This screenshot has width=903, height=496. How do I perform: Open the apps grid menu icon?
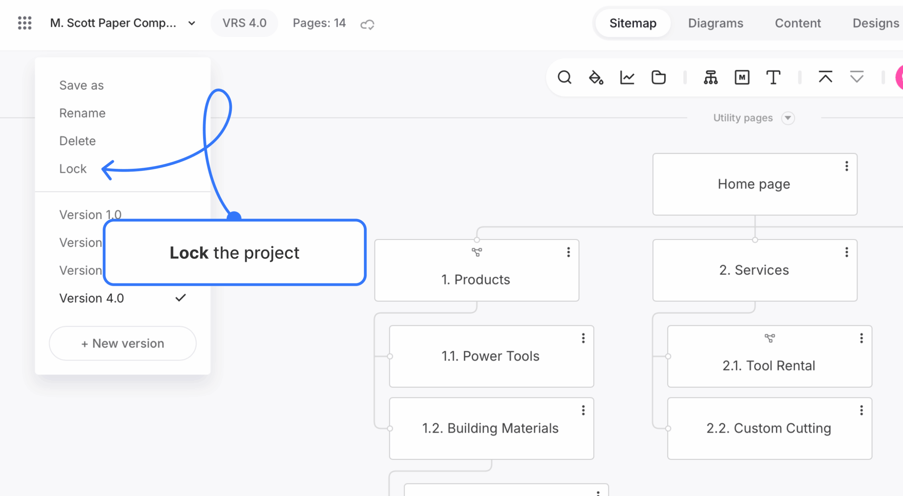pos(25,23)
